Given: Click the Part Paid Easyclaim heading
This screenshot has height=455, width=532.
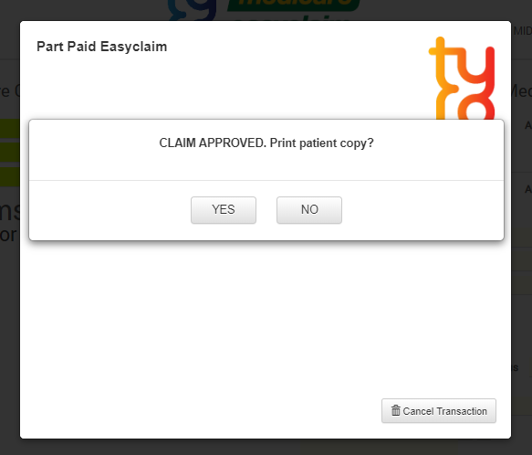Looking at the screenshot, I should [x=102, y=47].
